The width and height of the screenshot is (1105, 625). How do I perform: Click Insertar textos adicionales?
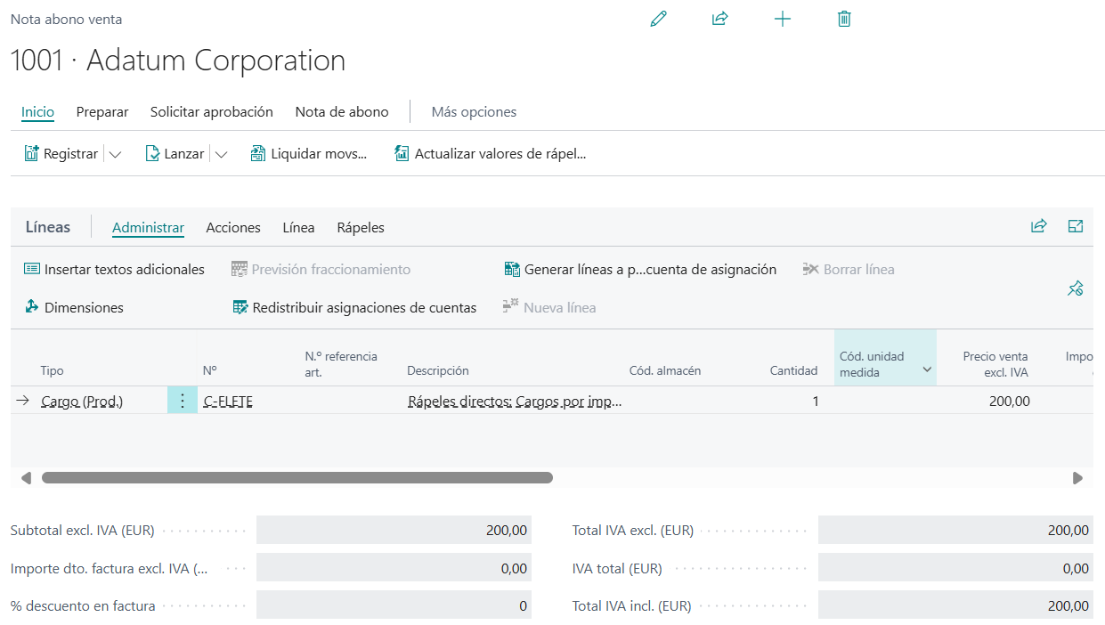coord(114,269)
